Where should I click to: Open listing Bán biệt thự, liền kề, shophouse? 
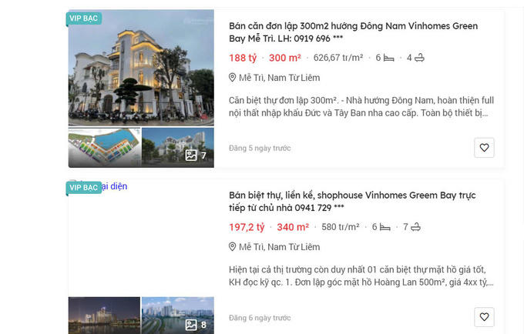(352, 201)
